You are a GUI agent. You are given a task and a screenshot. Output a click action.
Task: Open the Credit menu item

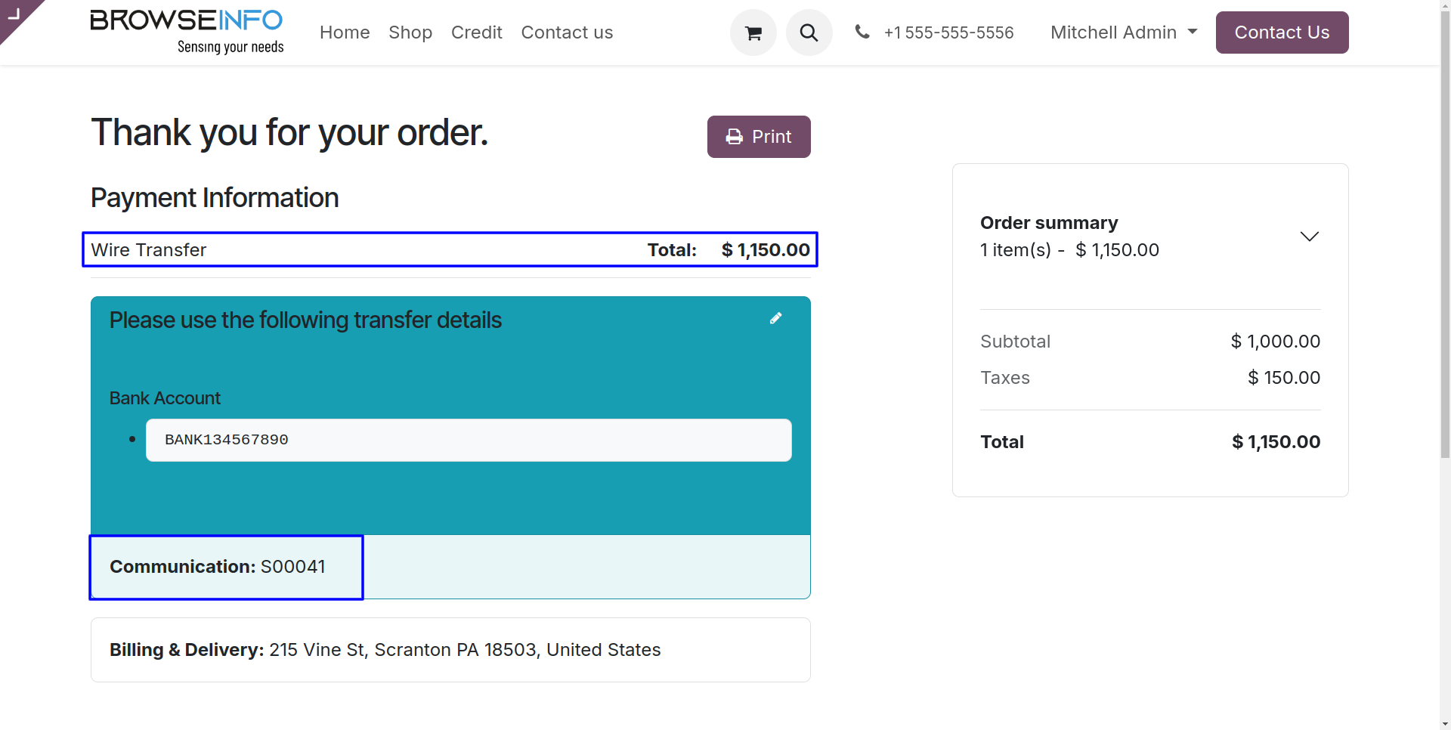pos(476,32)
